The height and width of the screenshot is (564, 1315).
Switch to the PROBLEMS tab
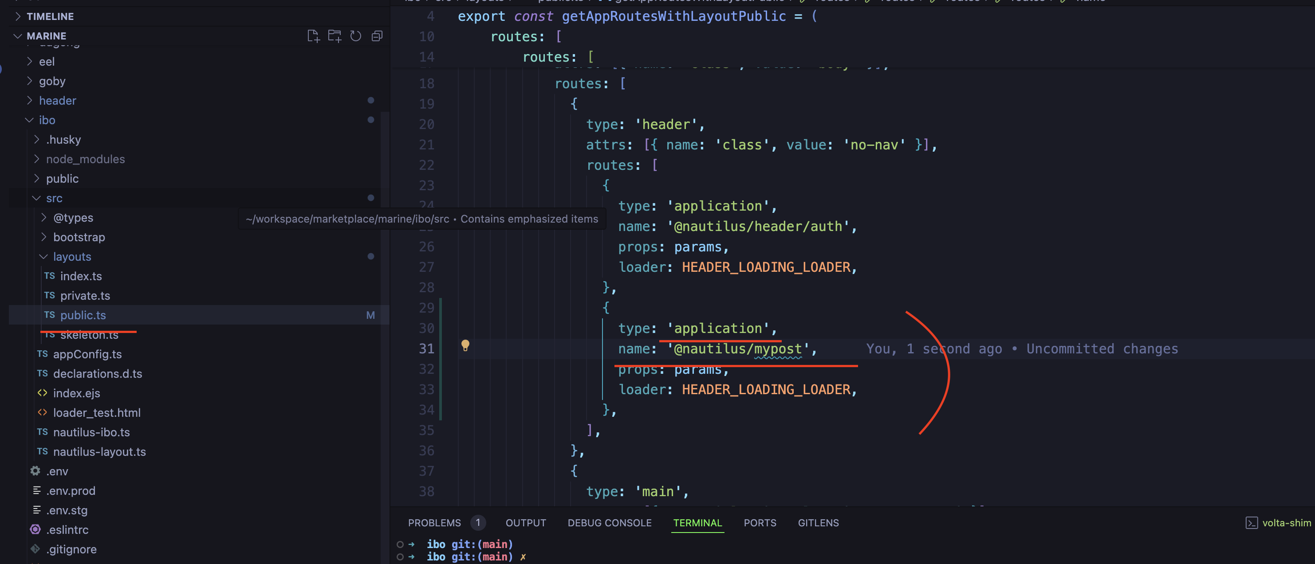tap(434, 523)
